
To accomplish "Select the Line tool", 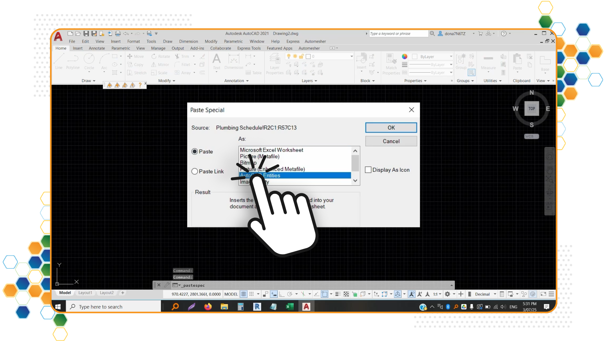I will [59, 62].
